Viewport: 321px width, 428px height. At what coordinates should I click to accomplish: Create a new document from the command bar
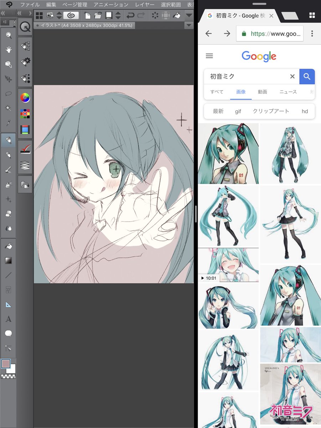(87, 15)
